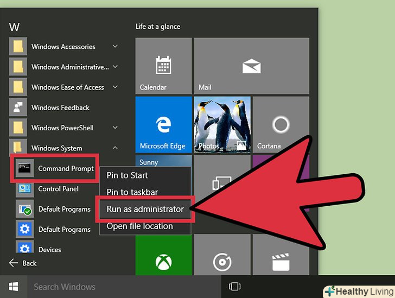395x298 pixels.
Task: Expand Windows Ease of Access chevron
Action: coord(115,87)
